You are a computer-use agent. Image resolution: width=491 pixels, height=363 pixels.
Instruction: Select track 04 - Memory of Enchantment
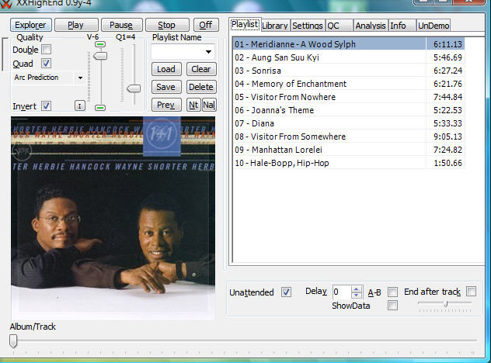click(349, 84)
